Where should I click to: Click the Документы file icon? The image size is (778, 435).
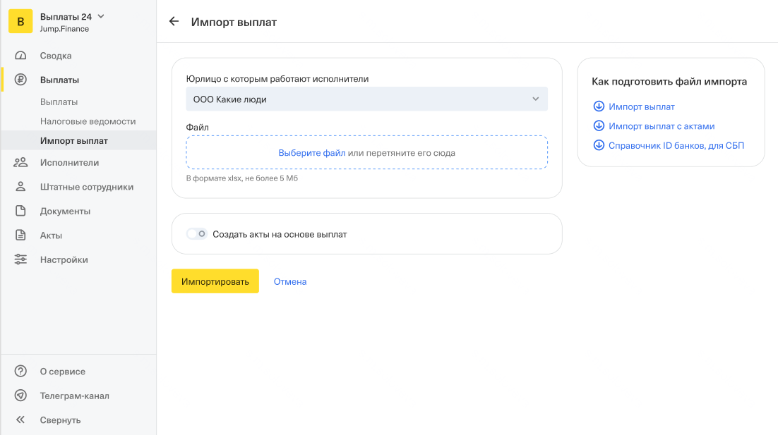point(20,211)
